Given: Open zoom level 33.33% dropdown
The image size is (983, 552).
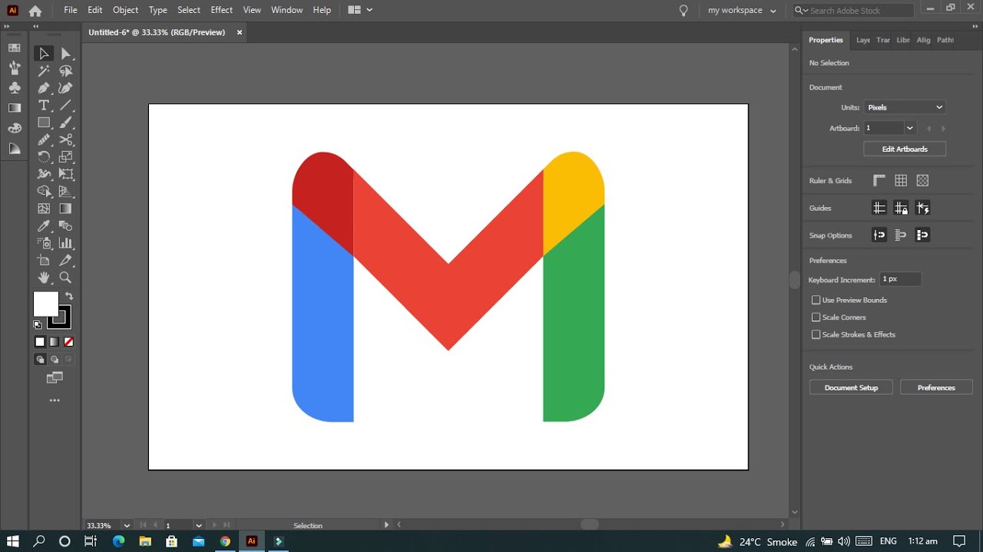Looking at the screenshot, I should (x=127, y=526).
